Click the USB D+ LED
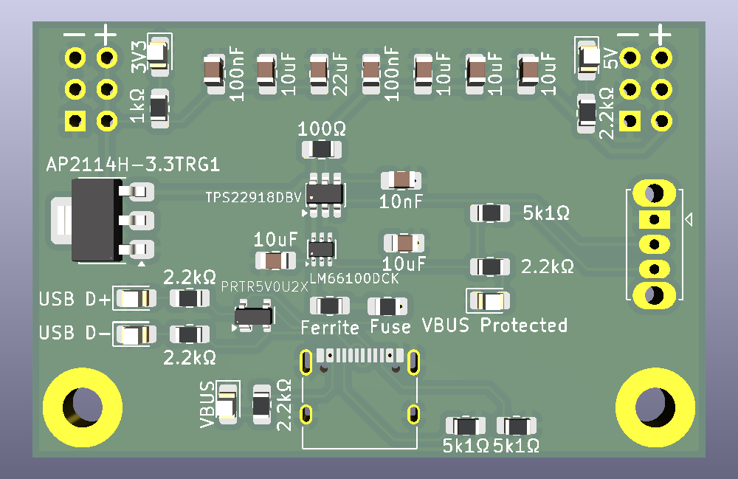 (136, 298)
